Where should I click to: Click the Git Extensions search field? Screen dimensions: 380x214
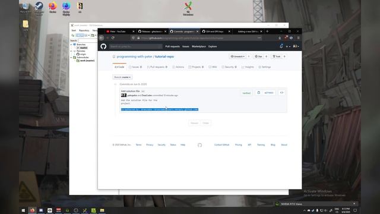(88, 40)
